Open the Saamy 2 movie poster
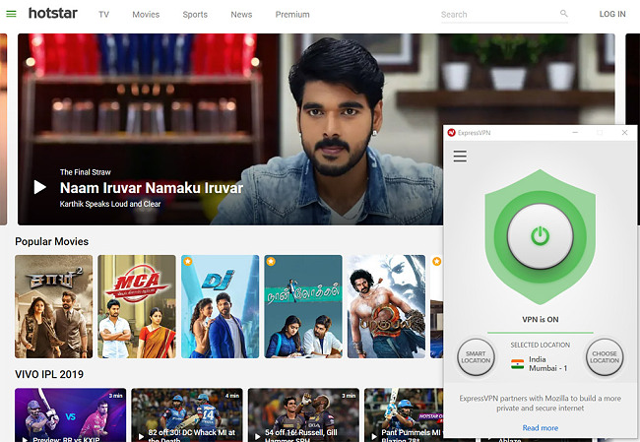This screenshot has height=442, width=640. (x=53, y=306)
